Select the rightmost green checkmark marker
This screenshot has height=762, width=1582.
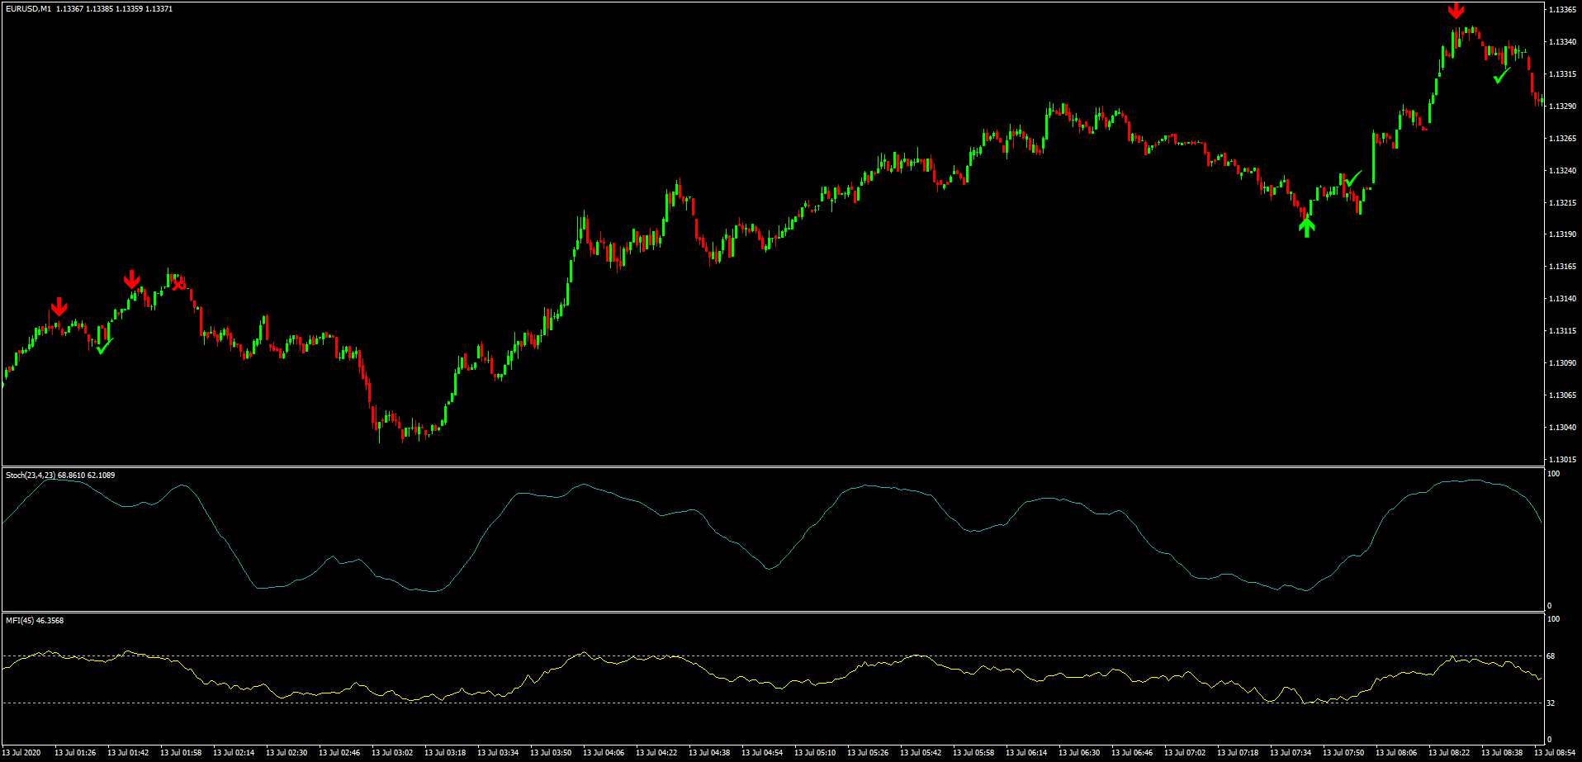[x=1502, y=75]
